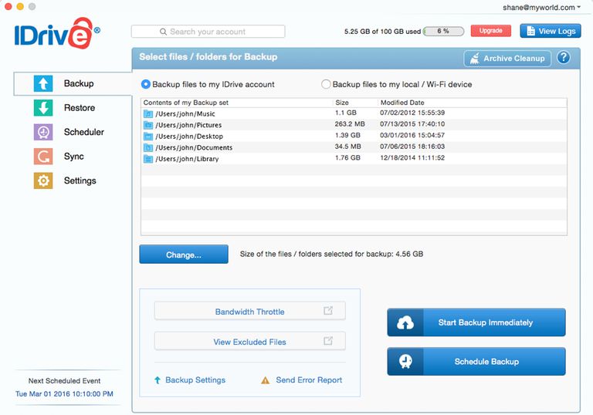The width and height of the screenshot is (593, 415).
Task: Click the 5.25 GB of 100 GB used text
Action: (382, 32)
